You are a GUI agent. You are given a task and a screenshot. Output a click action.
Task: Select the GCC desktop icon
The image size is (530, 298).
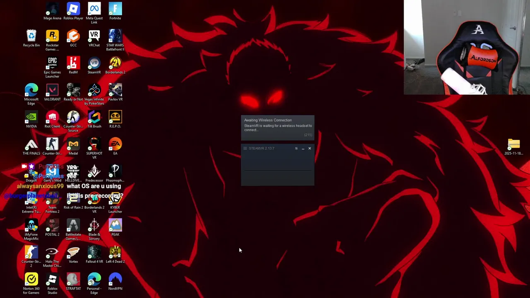pyautogui.click(x=73, y=38)
